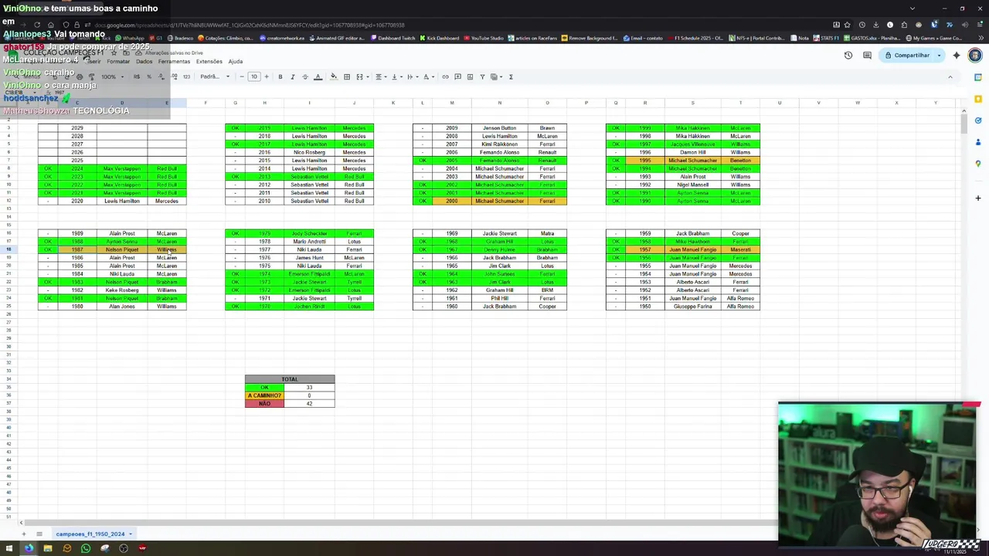Image resolution: width=989 pixels, height=556 pixels.
Task: Open the Formatar menu
Action: point(118,61)
